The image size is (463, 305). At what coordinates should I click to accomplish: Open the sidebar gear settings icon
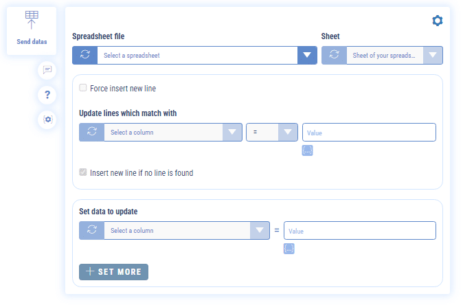pyautogui.click(x=47, y=120)
